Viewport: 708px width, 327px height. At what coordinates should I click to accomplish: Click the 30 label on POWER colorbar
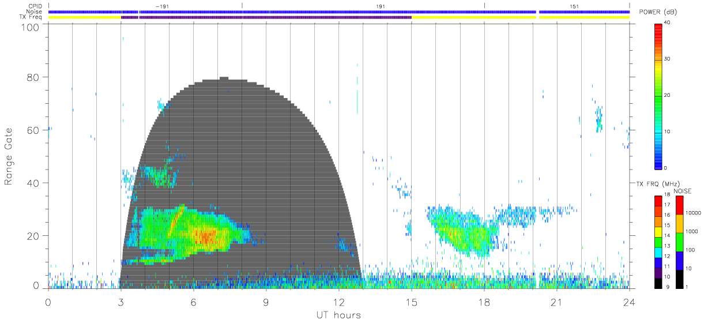[x=668, y=59]
